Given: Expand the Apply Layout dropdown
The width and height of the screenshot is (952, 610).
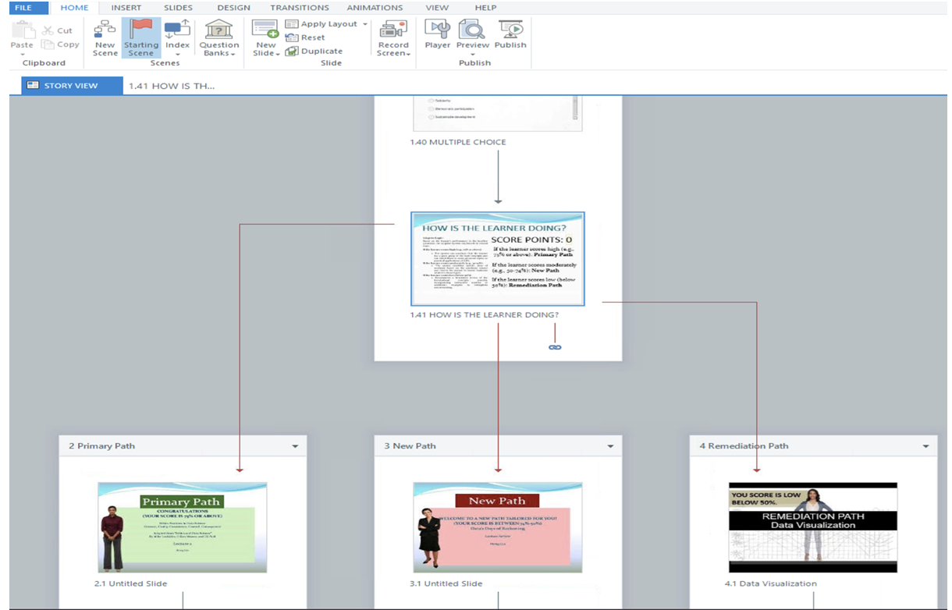Looking at the screenshot, I should 364,24.
